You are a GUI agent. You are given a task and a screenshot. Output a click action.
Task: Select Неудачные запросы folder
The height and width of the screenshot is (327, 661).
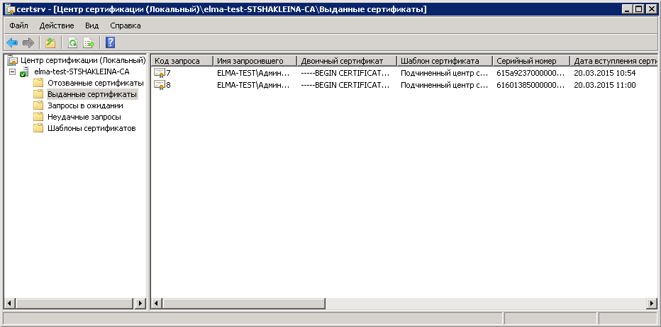click(x=83, y=117)
